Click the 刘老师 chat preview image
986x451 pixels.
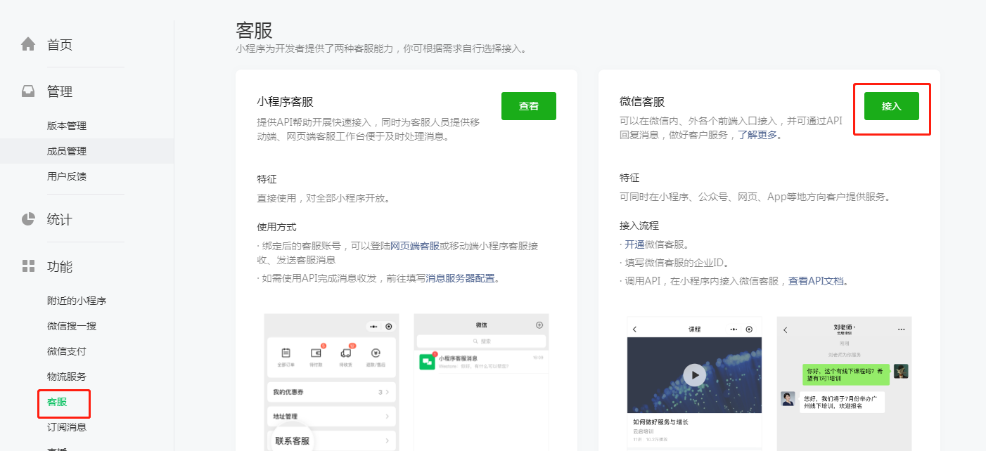coord(844,383)
